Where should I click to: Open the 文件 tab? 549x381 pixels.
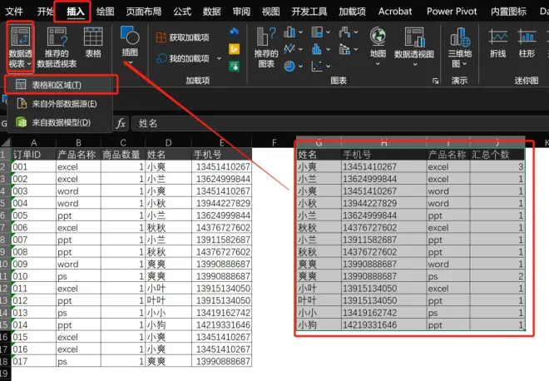[x=14, y=12]
